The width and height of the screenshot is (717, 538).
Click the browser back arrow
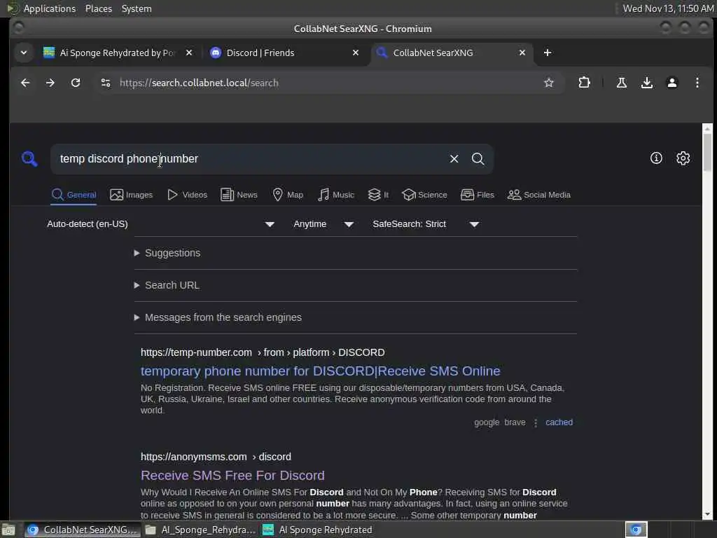coord(25,83)
